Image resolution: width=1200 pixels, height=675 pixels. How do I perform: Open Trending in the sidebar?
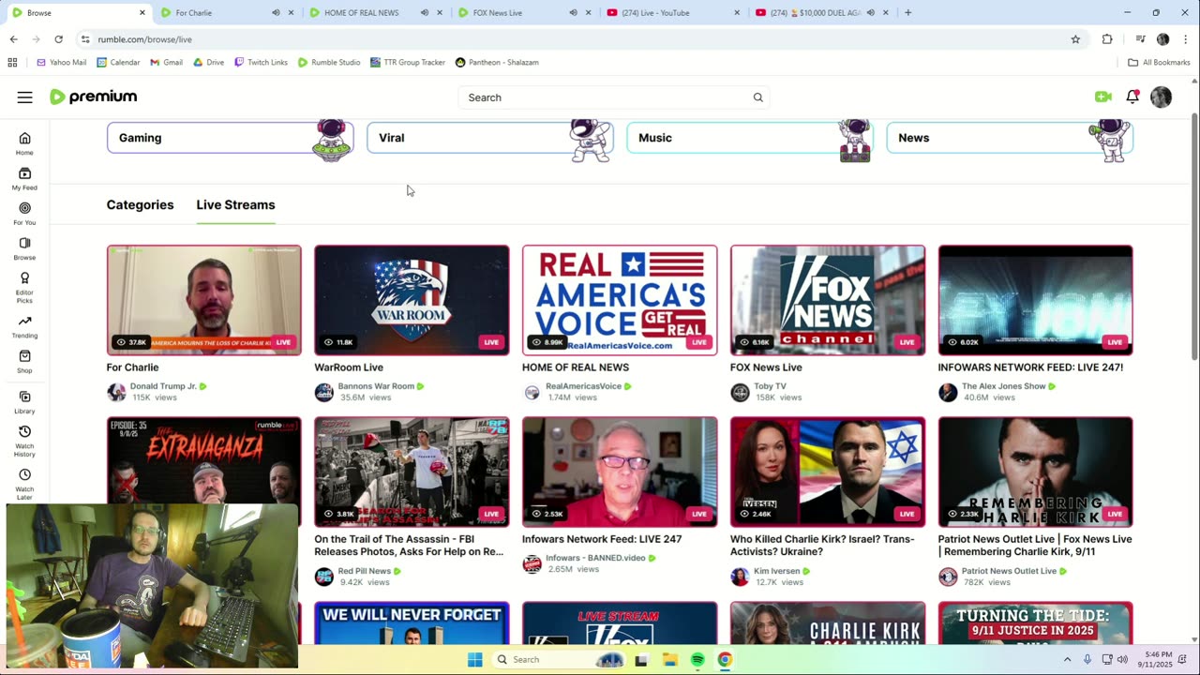[24, 327]
